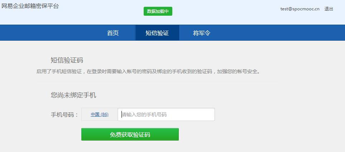
Task: Click the test@spocmooc.cn account email
Action: tap(300, 9)
